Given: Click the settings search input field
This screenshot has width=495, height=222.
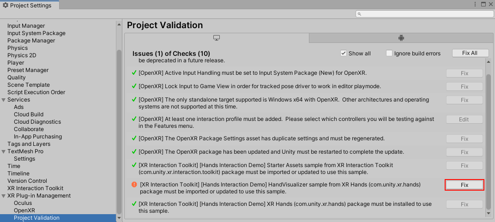Looking at the screenshot, I should tap(425, 14).
